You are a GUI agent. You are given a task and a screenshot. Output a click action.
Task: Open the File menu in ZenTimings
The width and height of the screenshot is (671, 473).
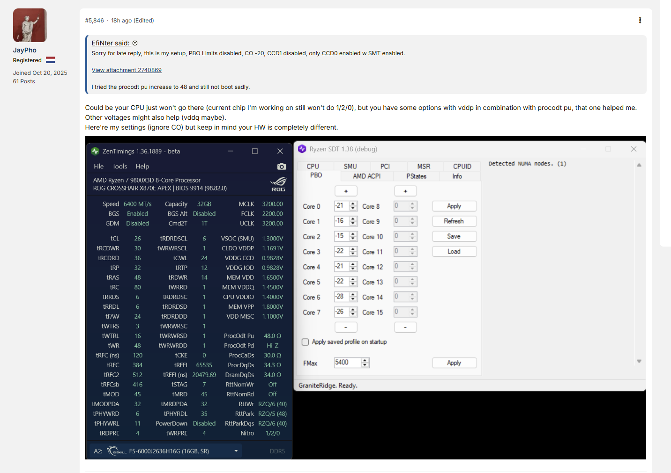(98, 167)
